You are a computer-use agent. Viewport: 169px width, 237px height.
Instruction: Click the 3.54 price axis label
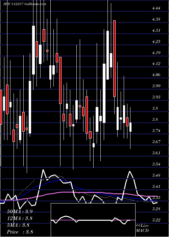click(156, 164)
